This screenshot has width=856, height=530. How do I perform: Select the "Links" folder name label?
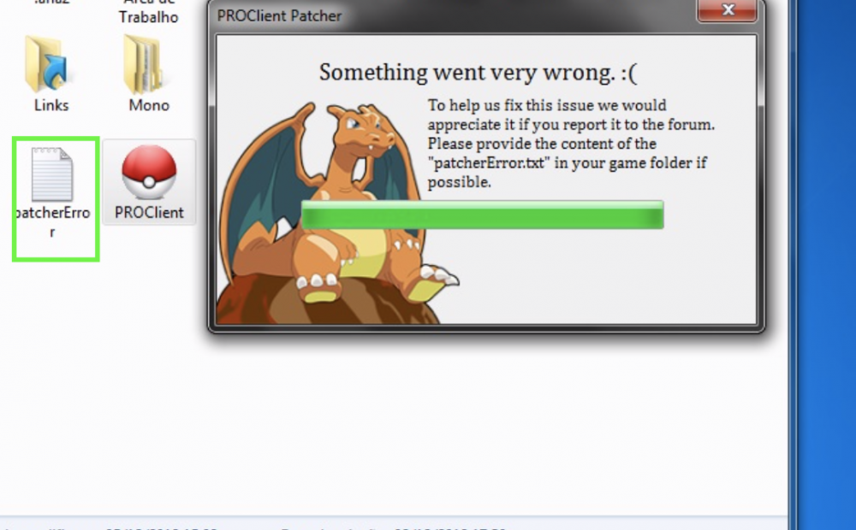point(51,105)
